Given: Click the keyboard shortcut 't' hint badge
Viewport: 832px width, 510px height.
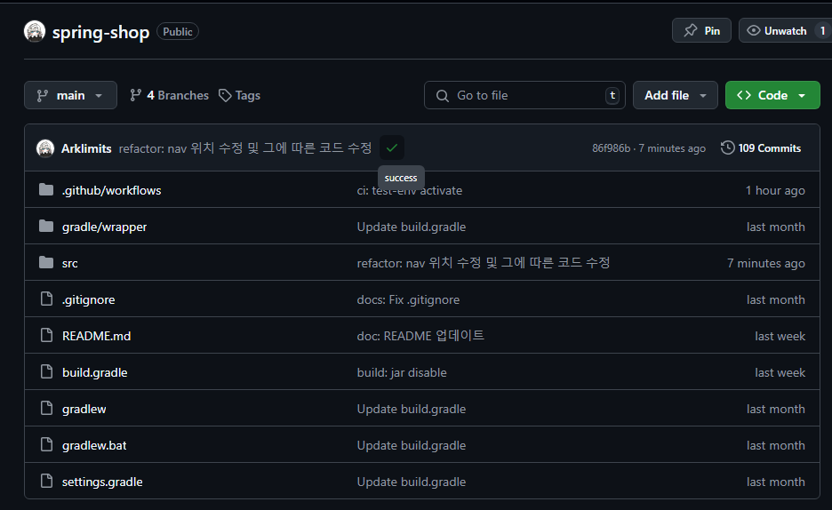Looking at the screenshot, I should coord(612,95).
